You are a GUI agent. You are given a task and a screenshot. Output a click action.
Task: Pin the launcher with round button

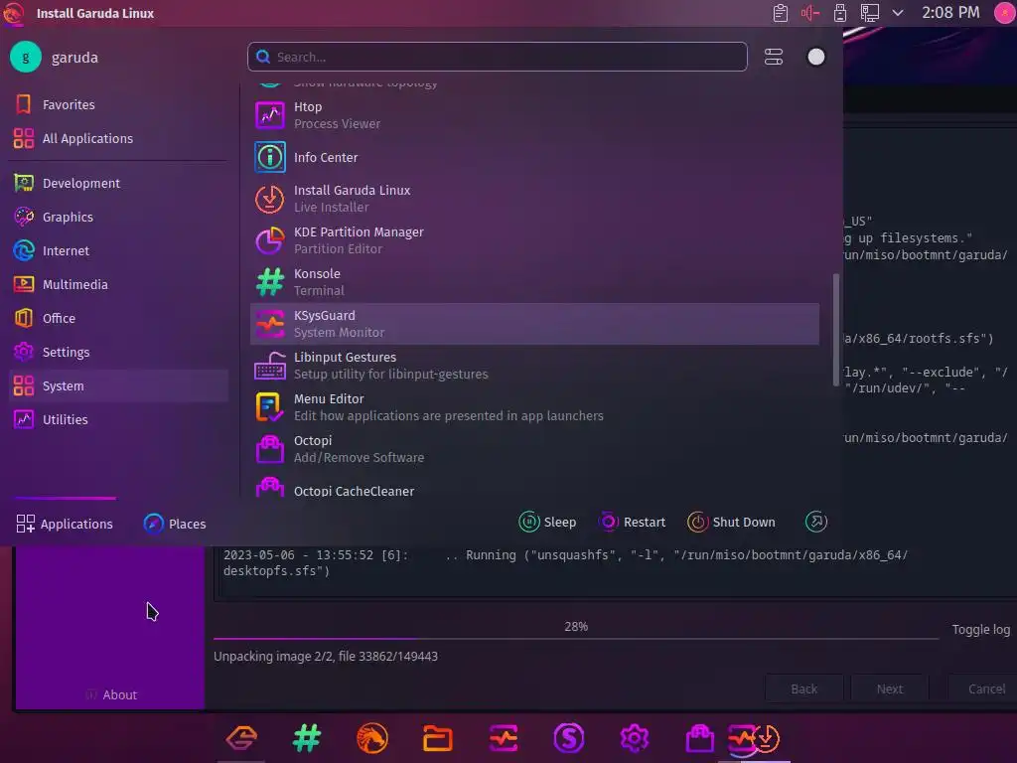click(x=816, y=57)
